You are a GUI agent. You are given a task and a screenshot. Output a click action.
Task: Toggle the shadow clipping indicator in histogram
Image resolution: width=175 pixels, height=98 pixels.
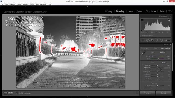click(x=142, y=20)
